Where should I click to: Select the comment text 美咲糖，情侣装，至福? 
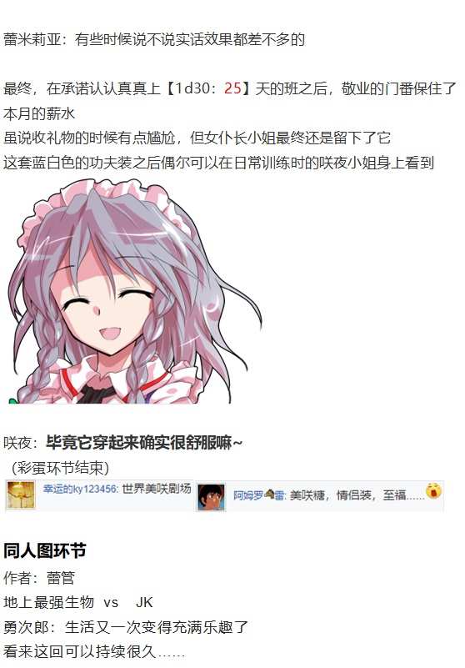coord(348,495)
